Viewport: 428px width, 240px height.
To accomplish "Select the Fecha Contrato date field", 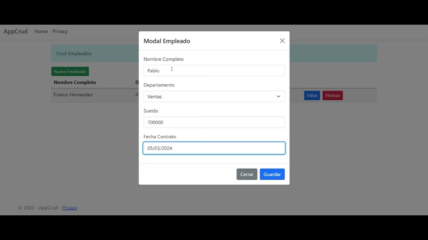I will (x=214, y=148).
